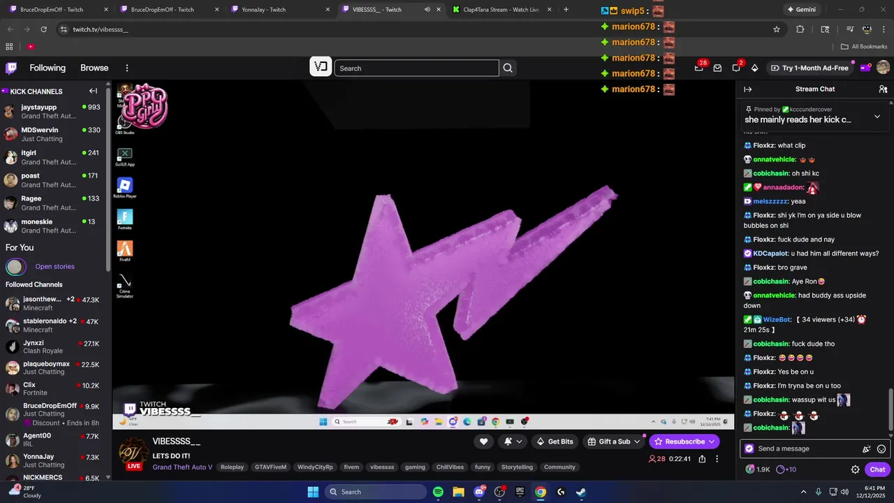Open plaqueboymax followed channel
Viewport: 894px width, 503px height.
[x=52, y=367]
